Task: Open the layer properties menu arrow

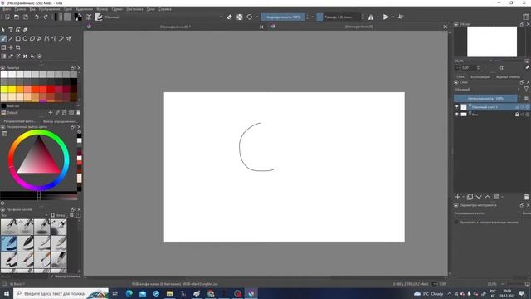Action: pos(502,197)
